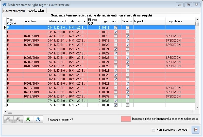Sort by Formulario column header

coord(35,21)
